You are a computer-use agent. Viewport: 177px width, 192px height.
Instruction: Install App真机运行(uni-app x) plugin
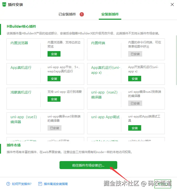pyautogui.click(x=135, y=79)
